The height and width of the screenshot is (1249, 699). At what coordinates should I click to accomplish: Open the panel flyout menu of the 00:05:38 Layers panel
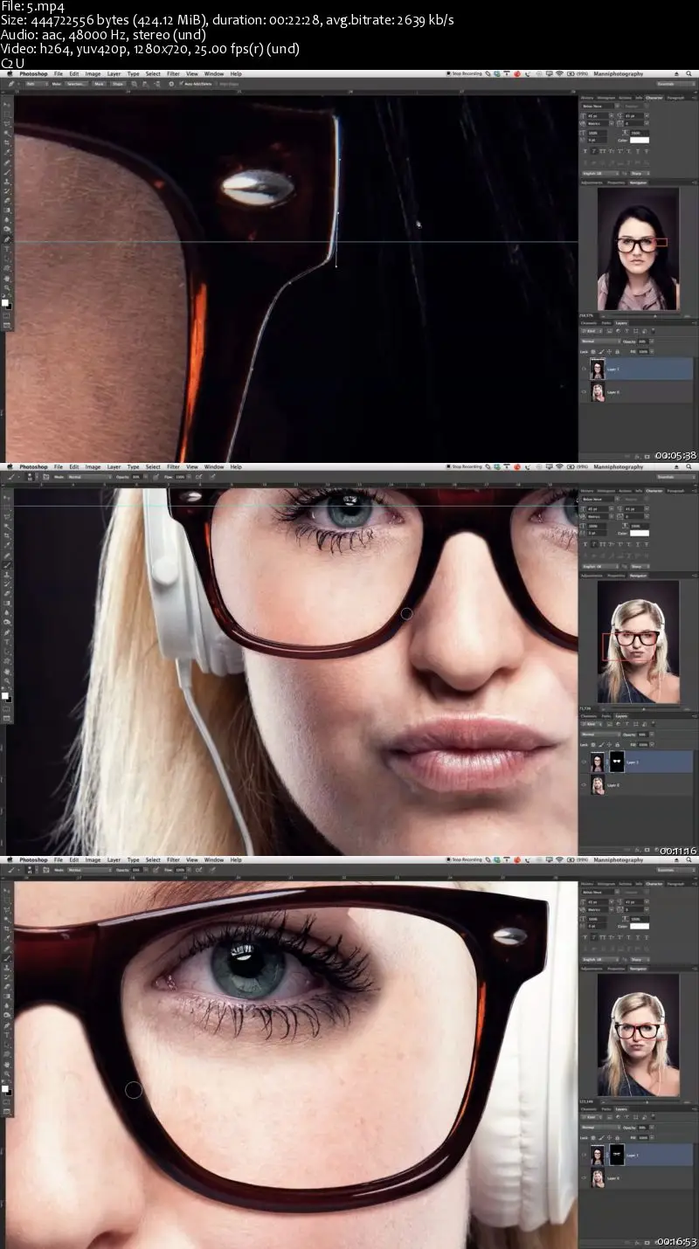695,323
